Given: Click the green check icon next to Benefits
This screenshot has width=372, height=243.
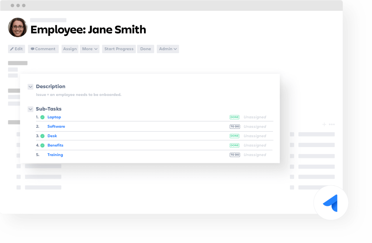Looking at the screenshot, I should (42, 145).
